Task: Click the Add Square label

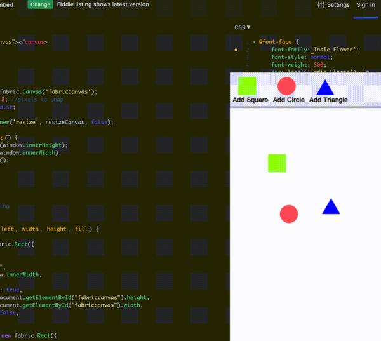Action: click(x=250, y=100)
